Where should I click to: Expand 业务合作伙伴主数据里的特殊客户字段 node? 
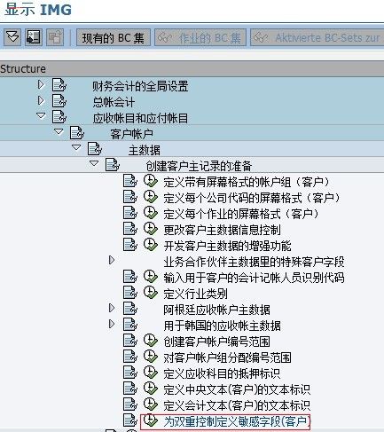click(112, 261)
